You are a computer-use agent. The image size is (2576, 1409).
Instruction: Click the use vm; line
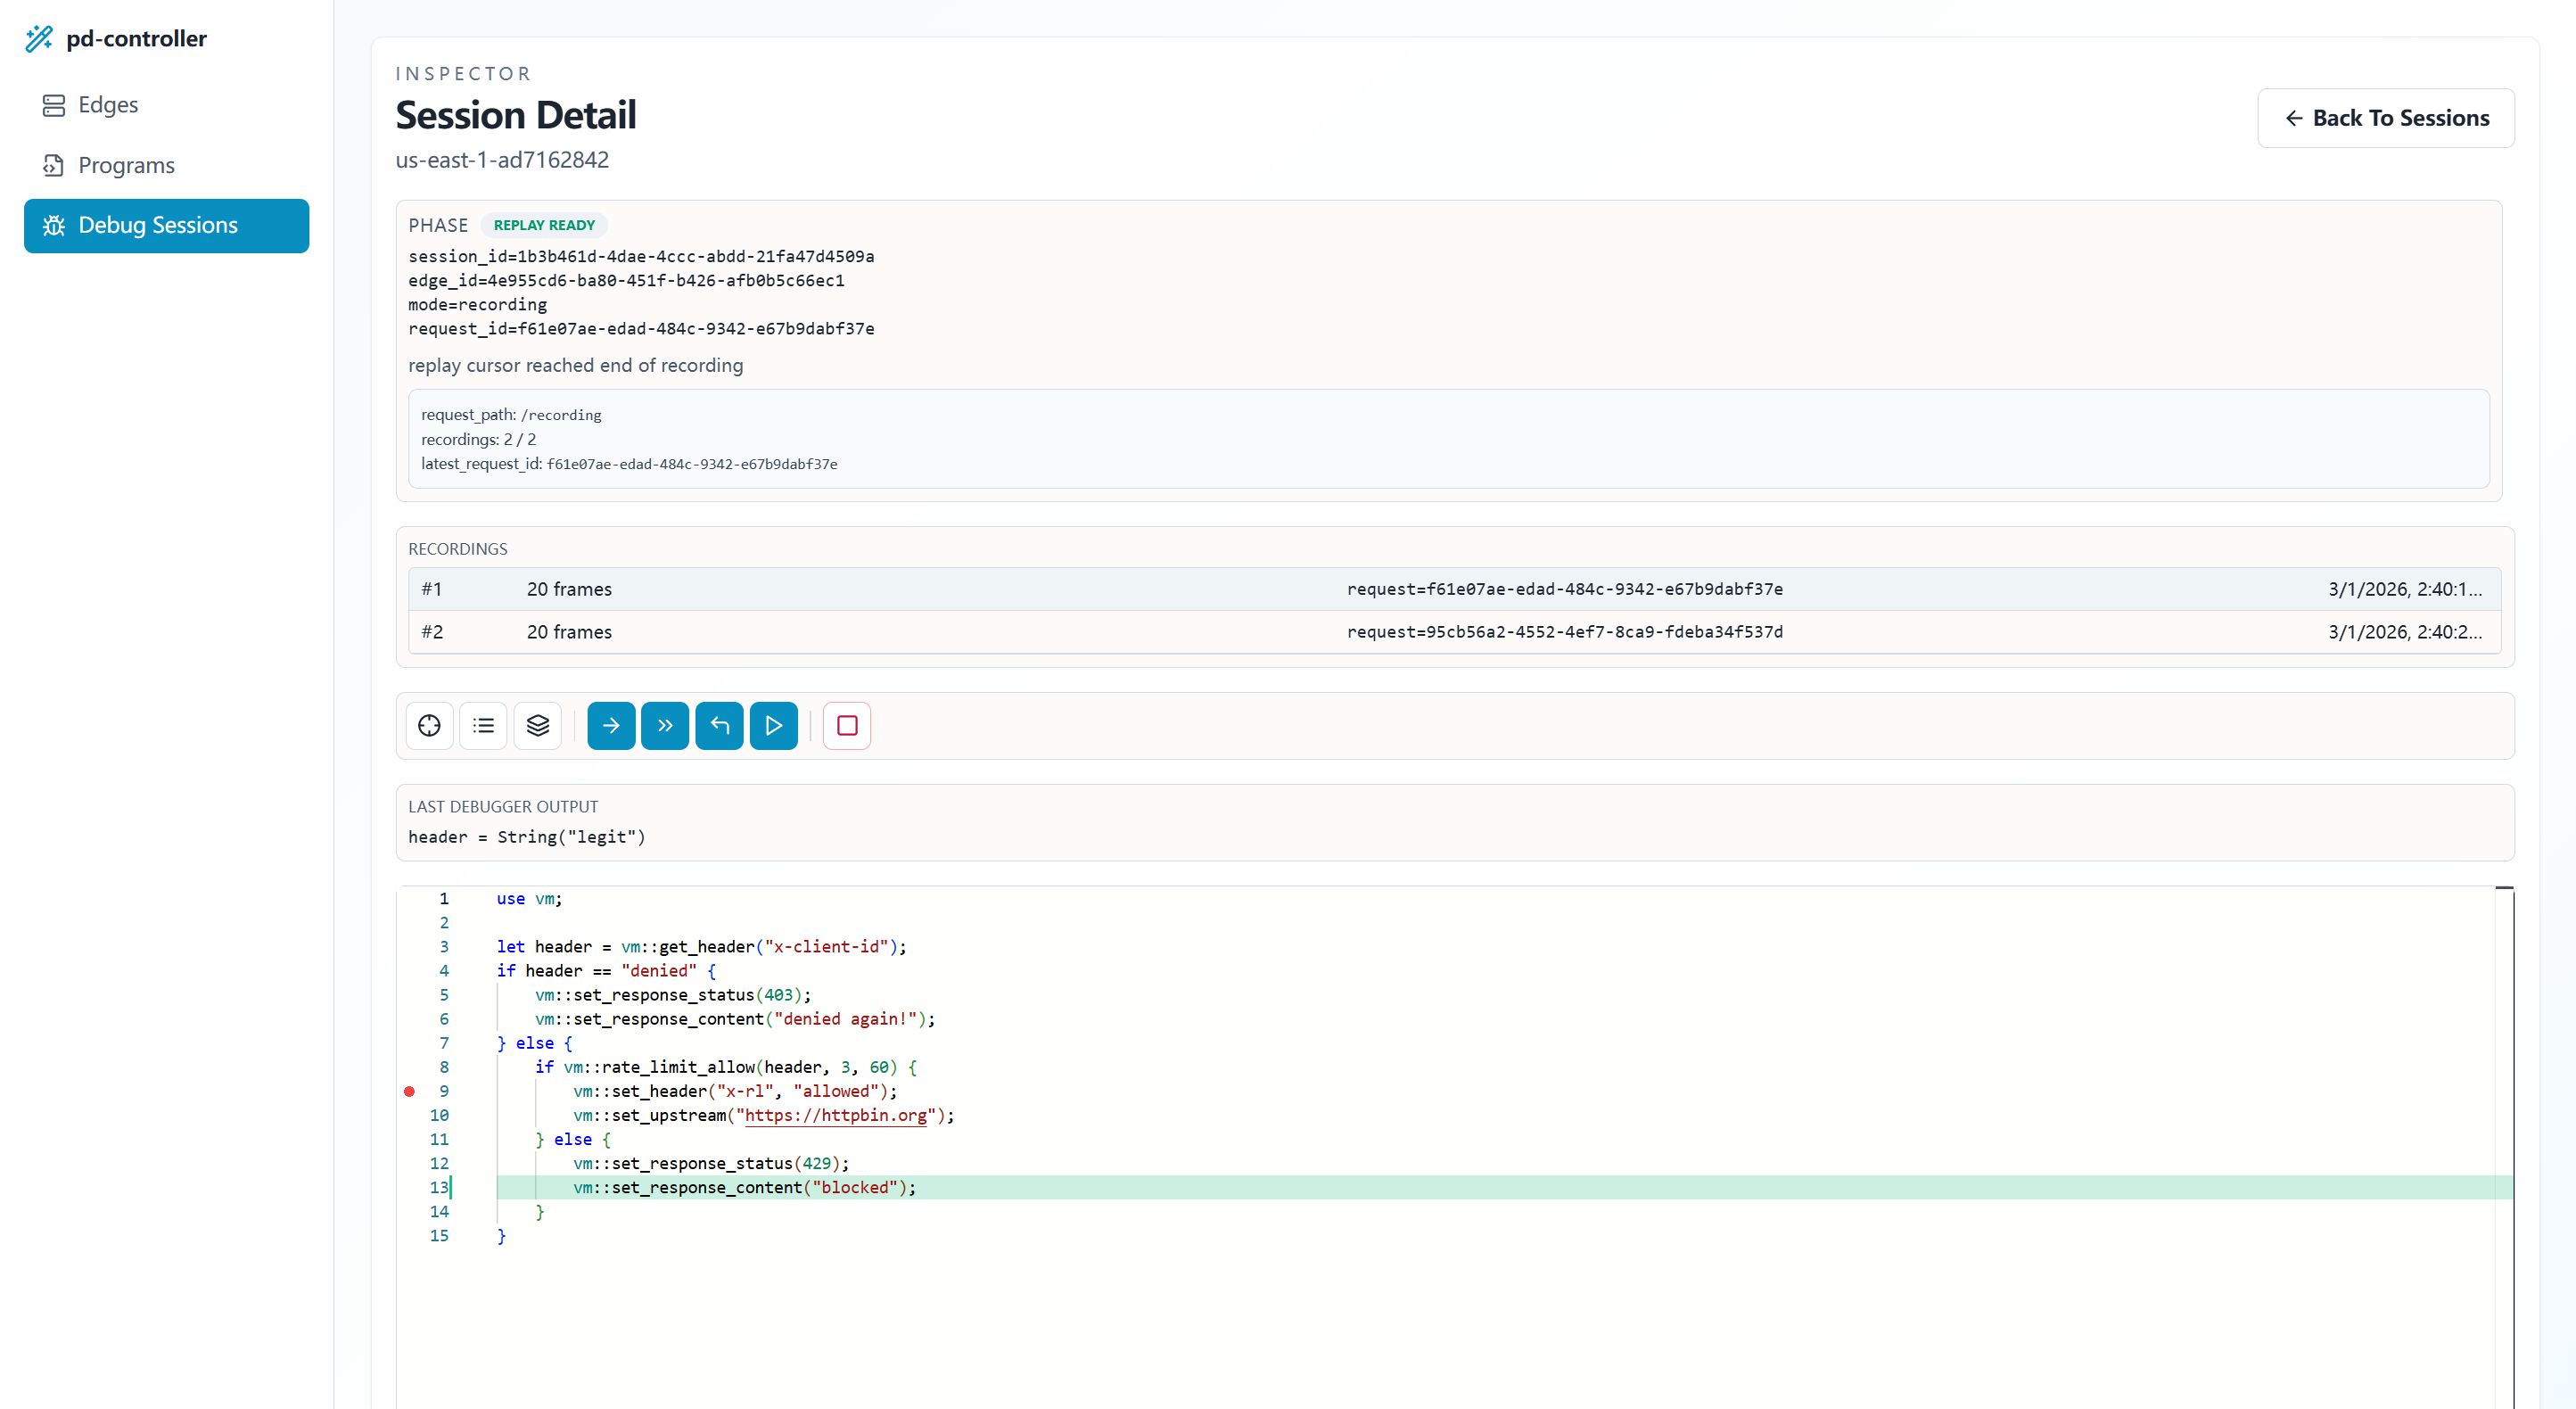click(530, 898)
